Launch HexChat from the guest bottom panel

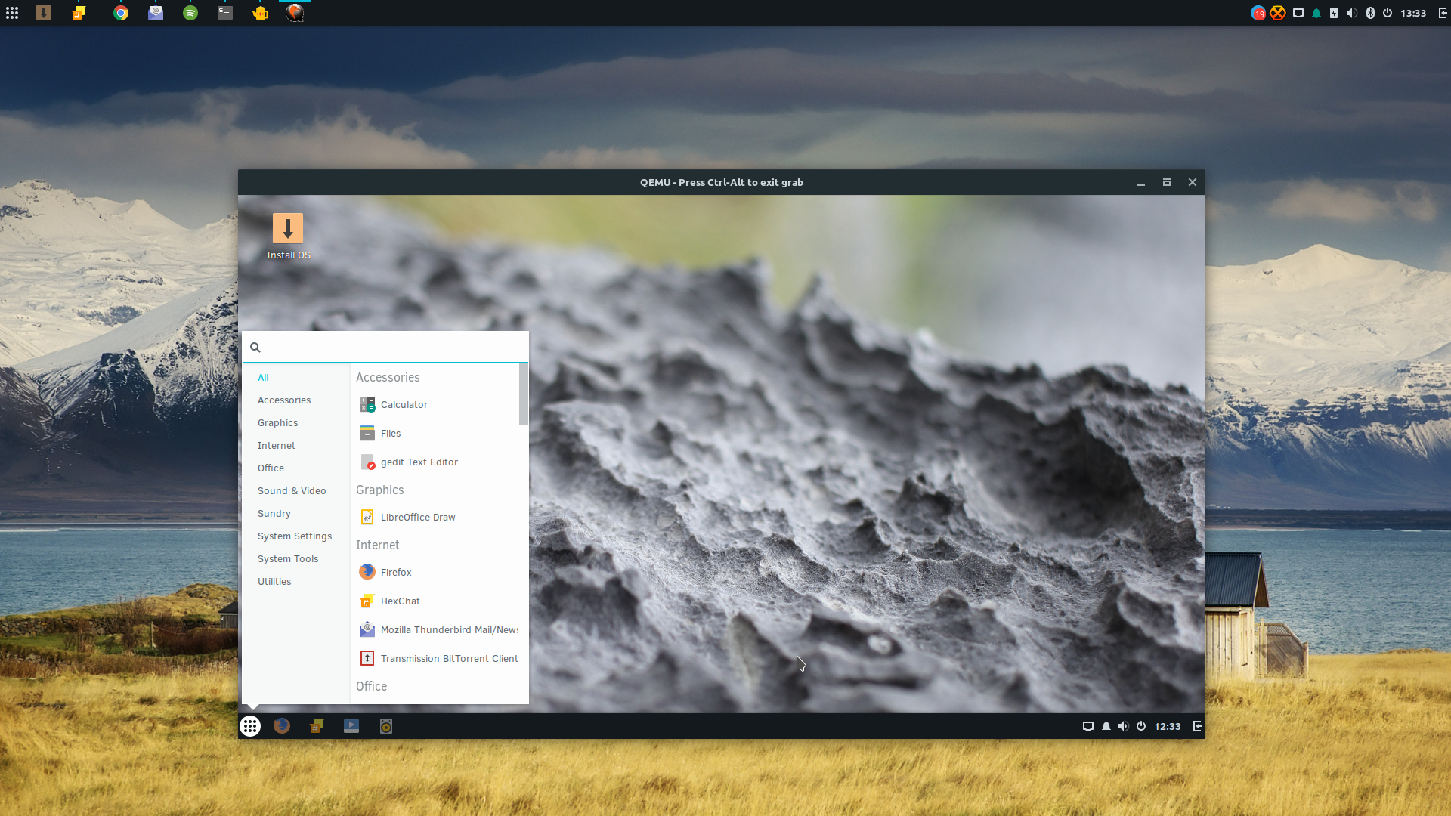[317, 726]
